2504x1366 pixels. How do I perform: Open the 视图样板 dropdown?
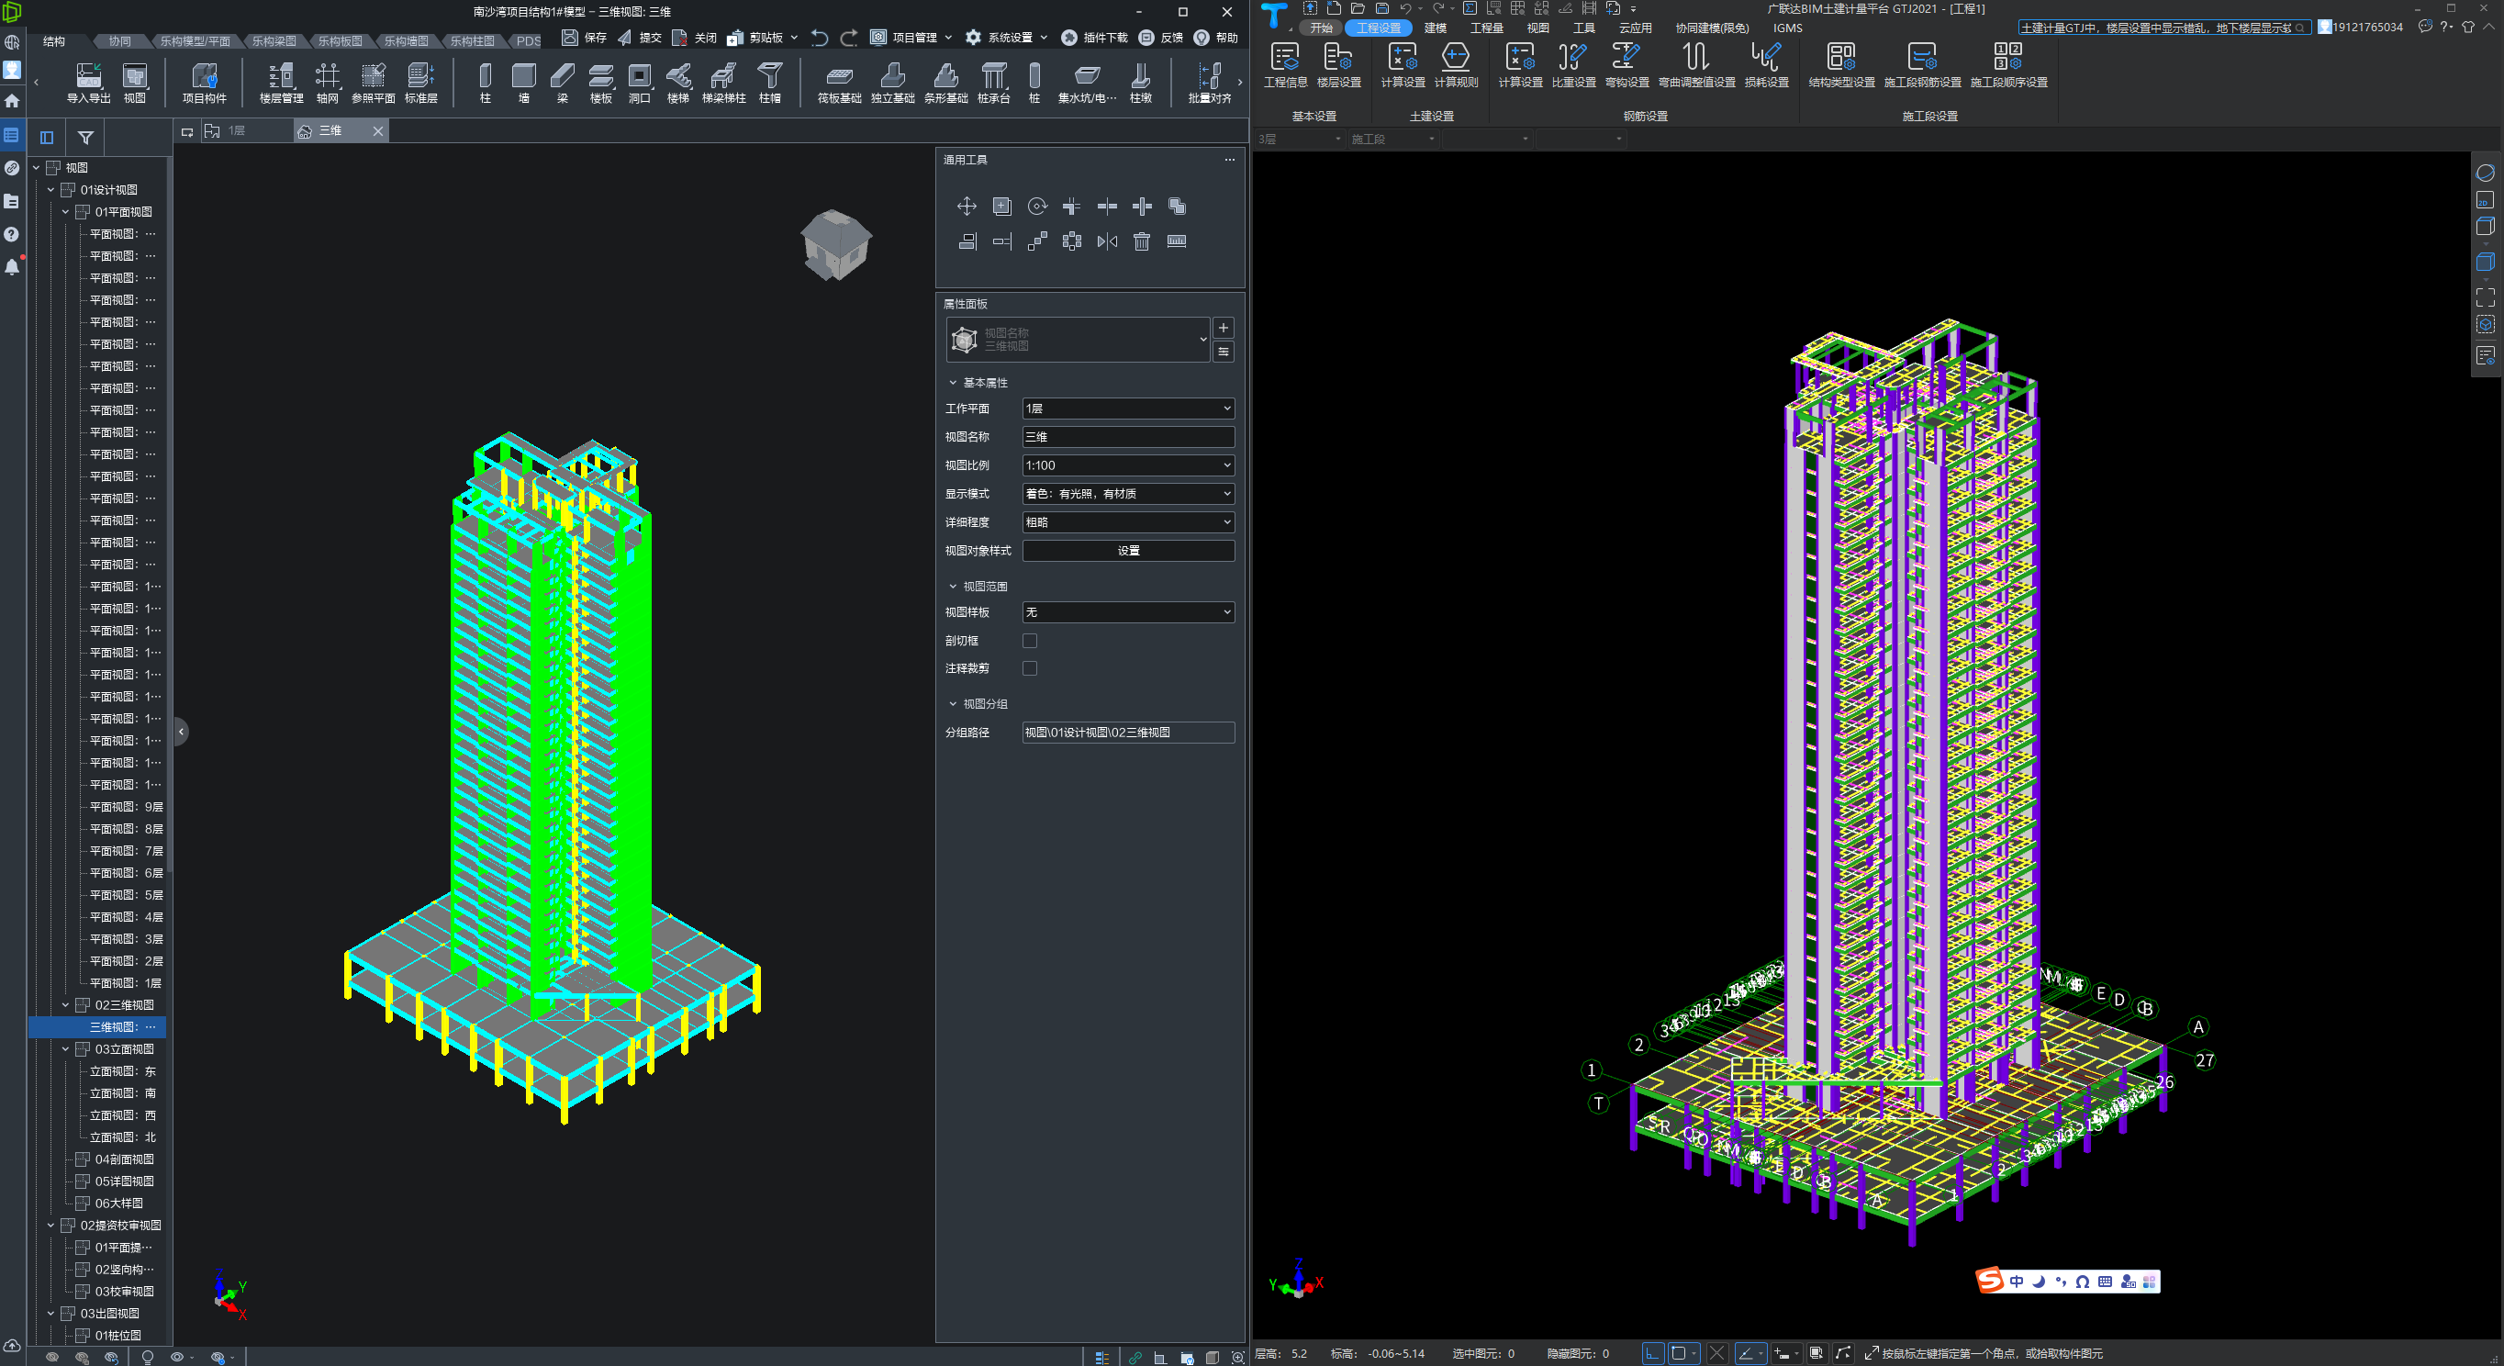pos(1127,611)
